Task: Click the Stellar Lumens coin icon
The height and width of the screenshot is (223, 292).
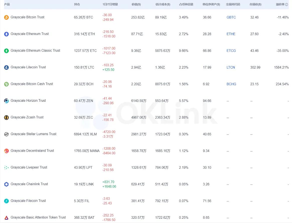Action: [6, 134]
